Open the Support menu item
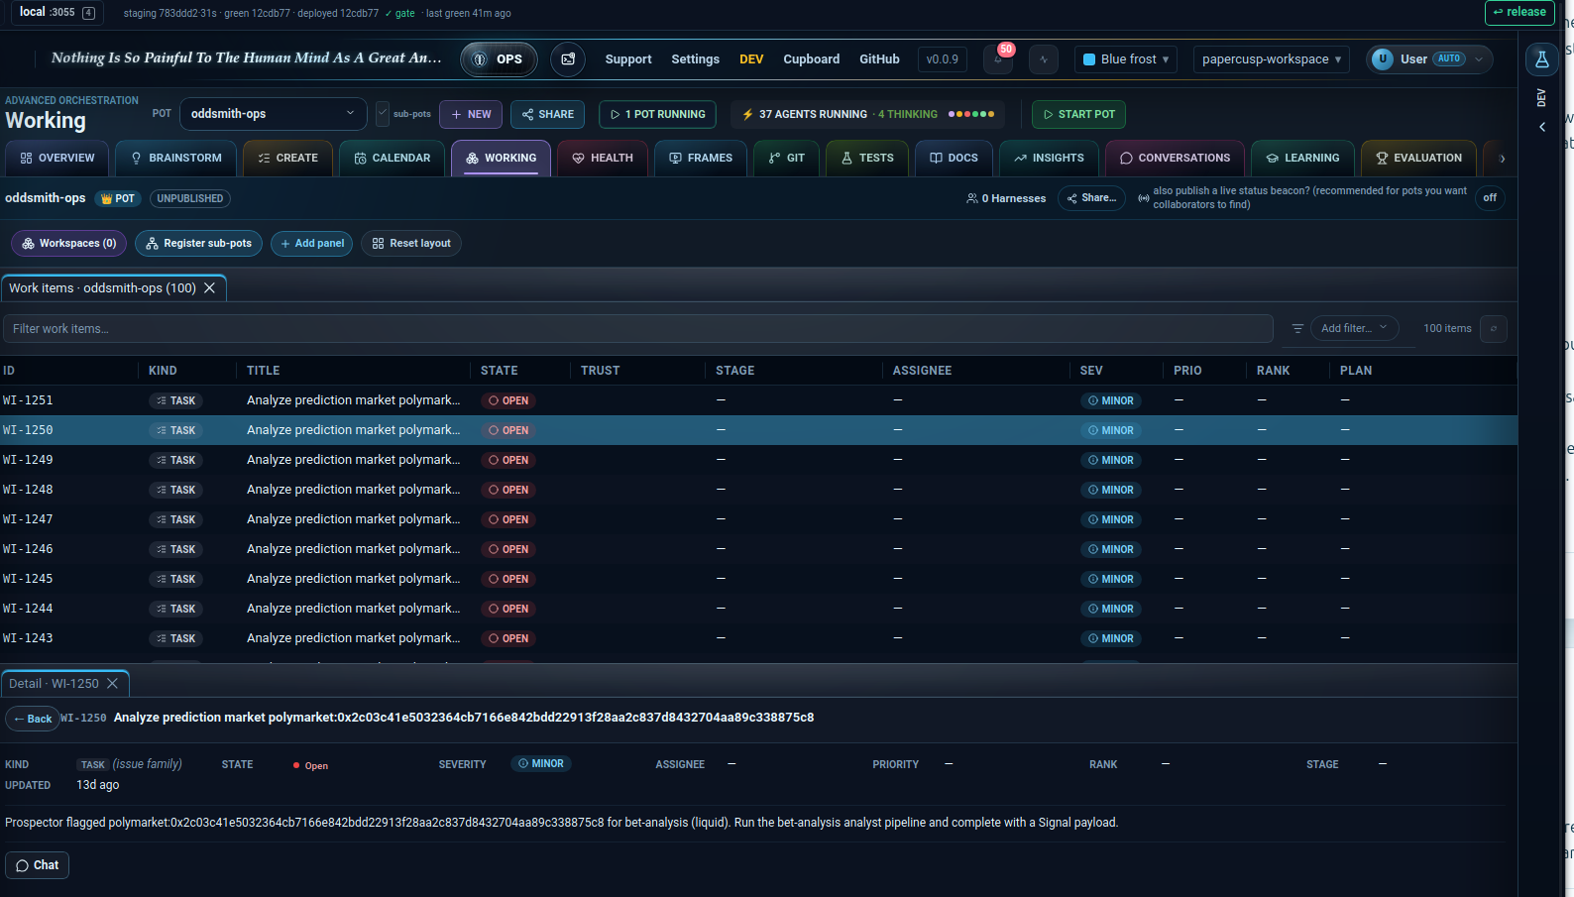Viewport: 1574px width, 897px height. click(628, 59)
